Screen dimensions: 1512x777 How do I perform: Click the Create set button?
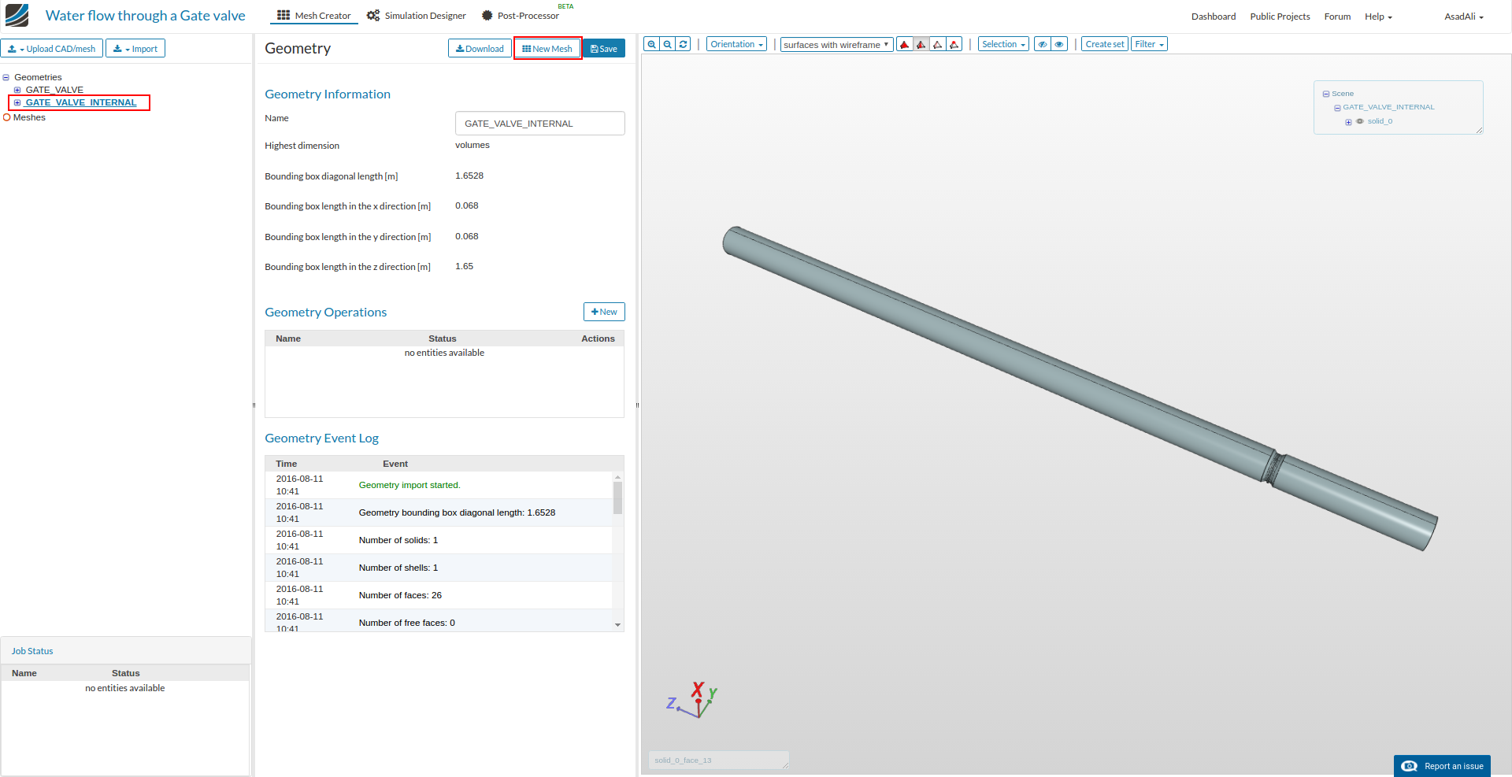tap(1105, 44)
